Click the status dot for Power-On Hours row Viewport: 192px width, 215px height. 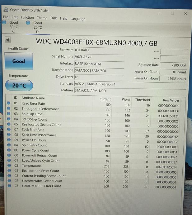(9, 140)
